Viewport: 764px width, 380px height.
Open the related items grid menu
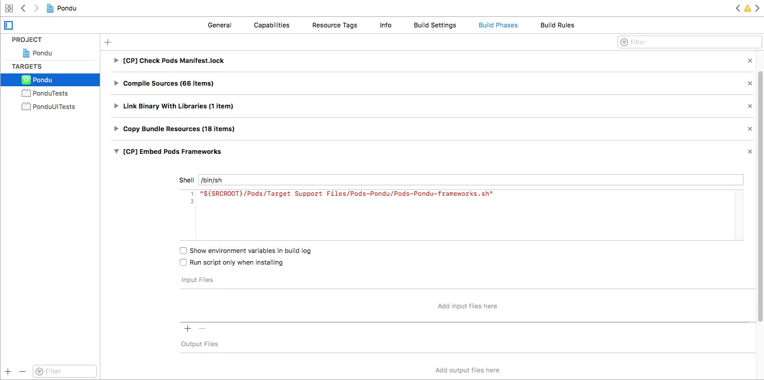tap(9, 8)
